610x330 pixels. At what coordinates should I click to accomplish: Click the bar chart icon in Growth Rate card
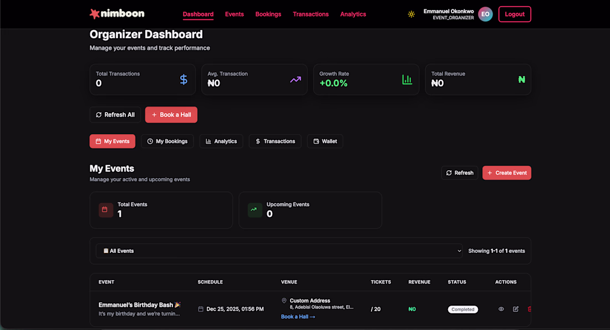pos(407,79)
